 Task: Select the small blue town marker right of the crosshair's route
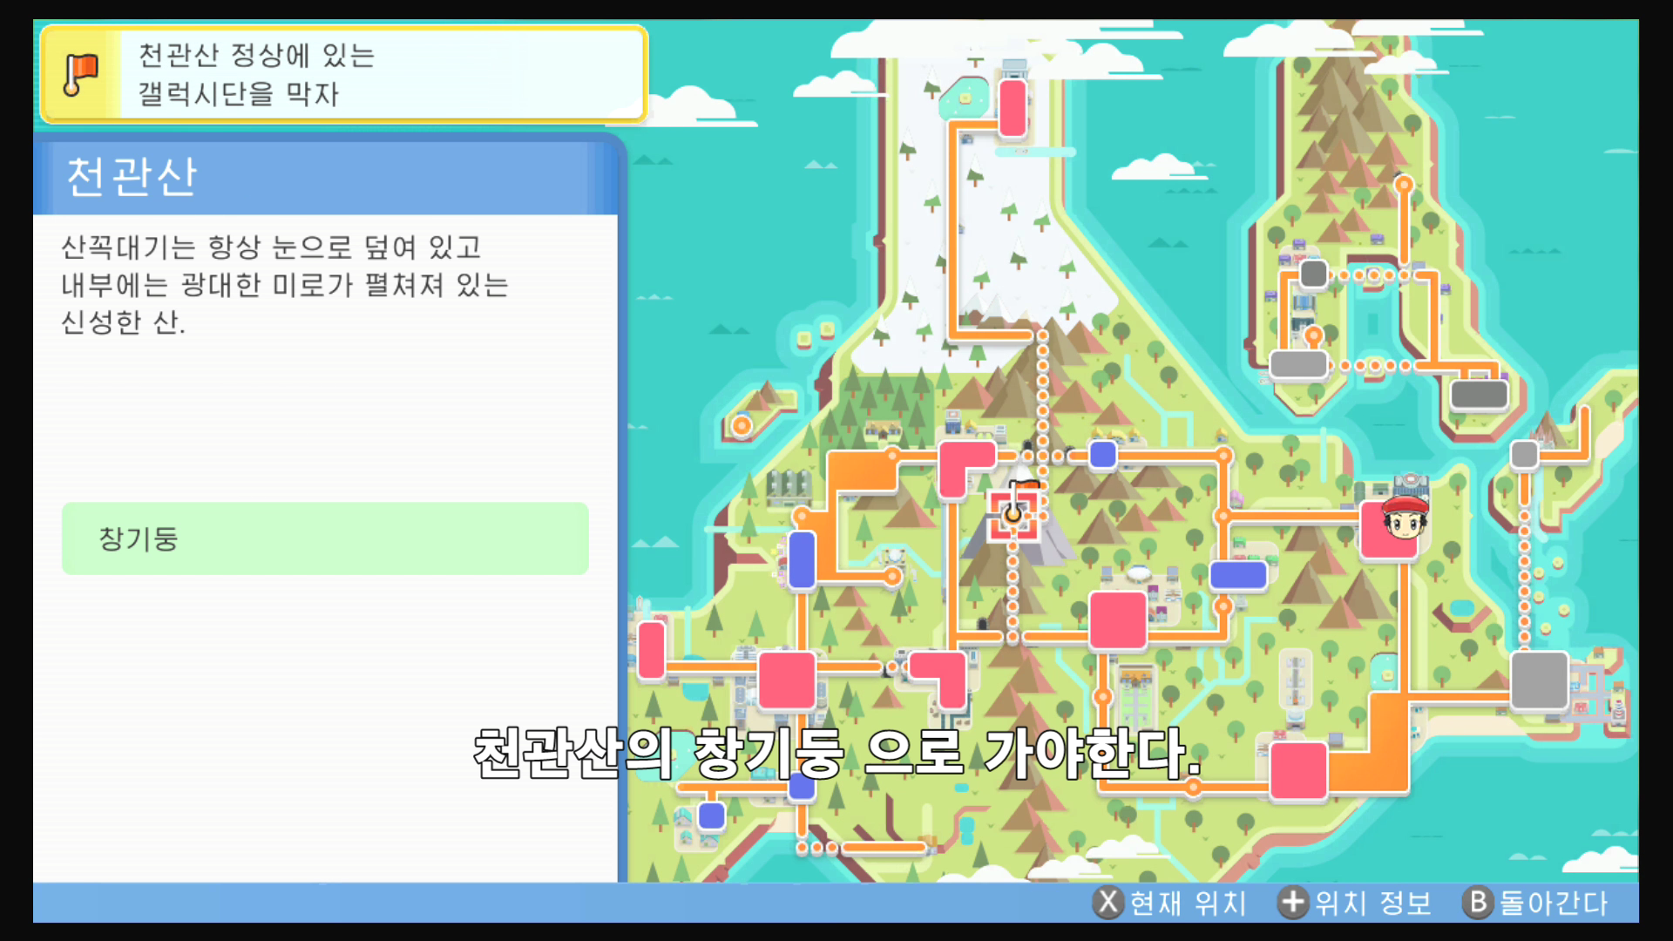click(x=1103, y=454)
